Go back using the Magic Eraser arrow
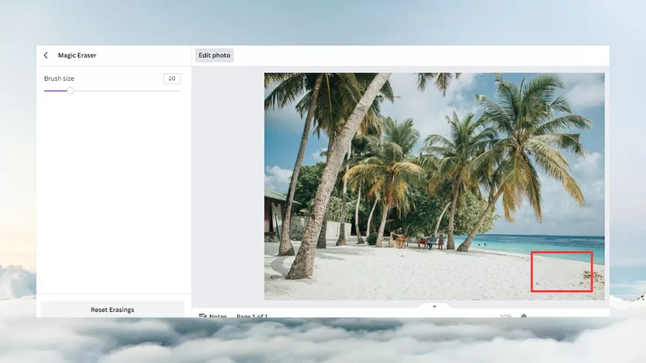Screen dimensions: 646x363 click(x=46, y=55)
